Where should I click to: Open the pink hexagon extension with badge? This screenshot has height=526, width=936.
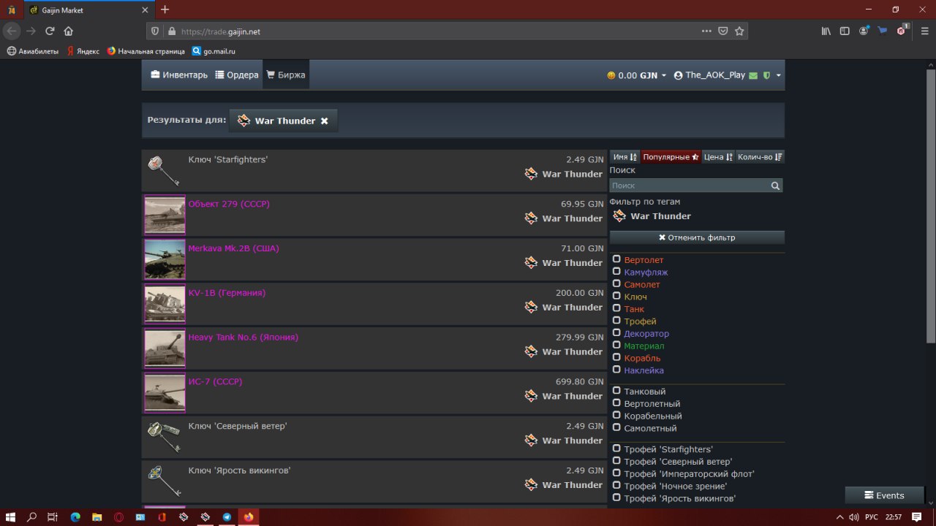[902, 31]
